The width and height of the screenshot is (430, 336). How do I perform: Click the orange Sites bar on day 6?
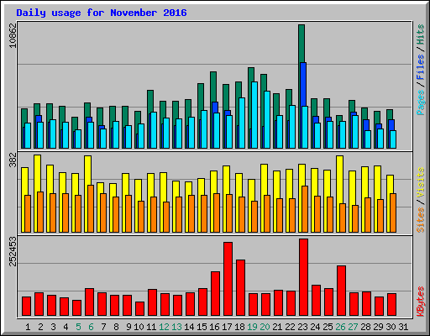(91, 208)
